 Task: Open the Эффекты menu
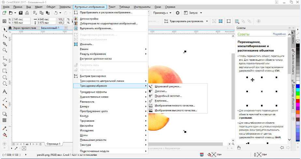click(x=65, y=7)
